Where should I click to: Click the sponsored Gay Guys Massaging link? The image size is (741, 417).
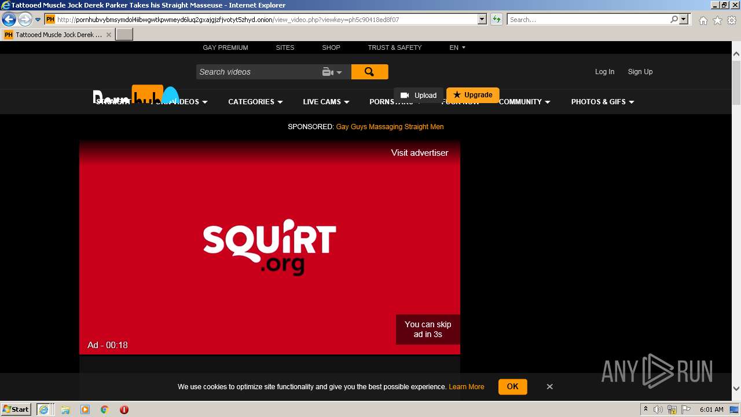[x=390, y=127]
